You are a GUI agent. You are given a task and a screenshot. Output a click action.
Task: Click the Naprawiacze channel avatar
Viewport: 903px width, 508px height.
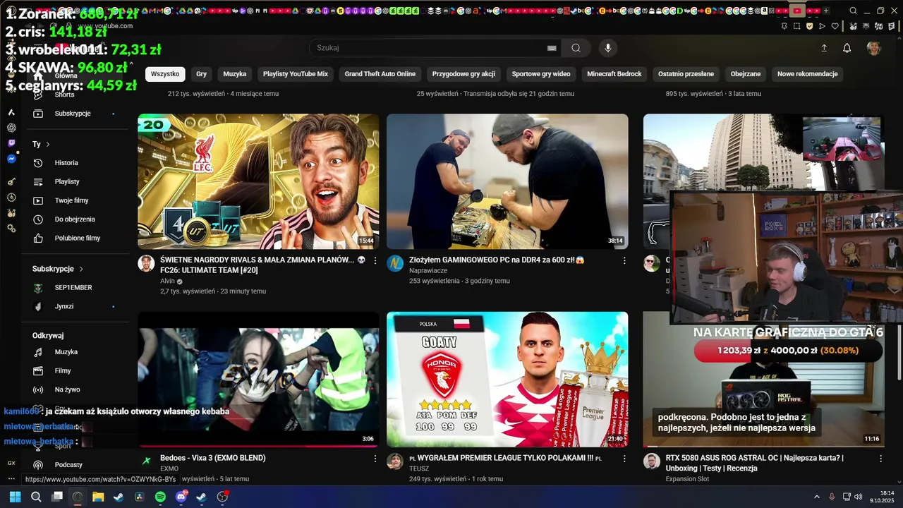coord(395,263)
